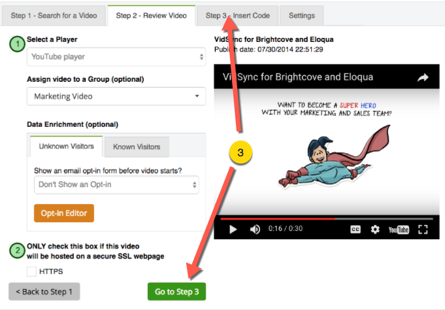
Task: Switch to Step 1 - Search for a Video tab
Action: click(x=54, y=16)
